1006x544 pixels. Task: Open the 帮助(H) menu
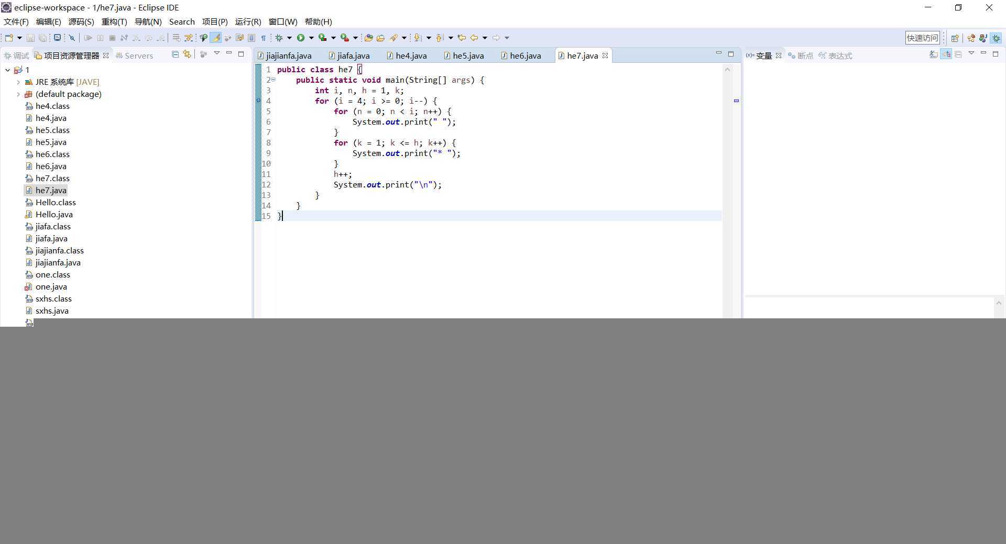coord(319,21)
